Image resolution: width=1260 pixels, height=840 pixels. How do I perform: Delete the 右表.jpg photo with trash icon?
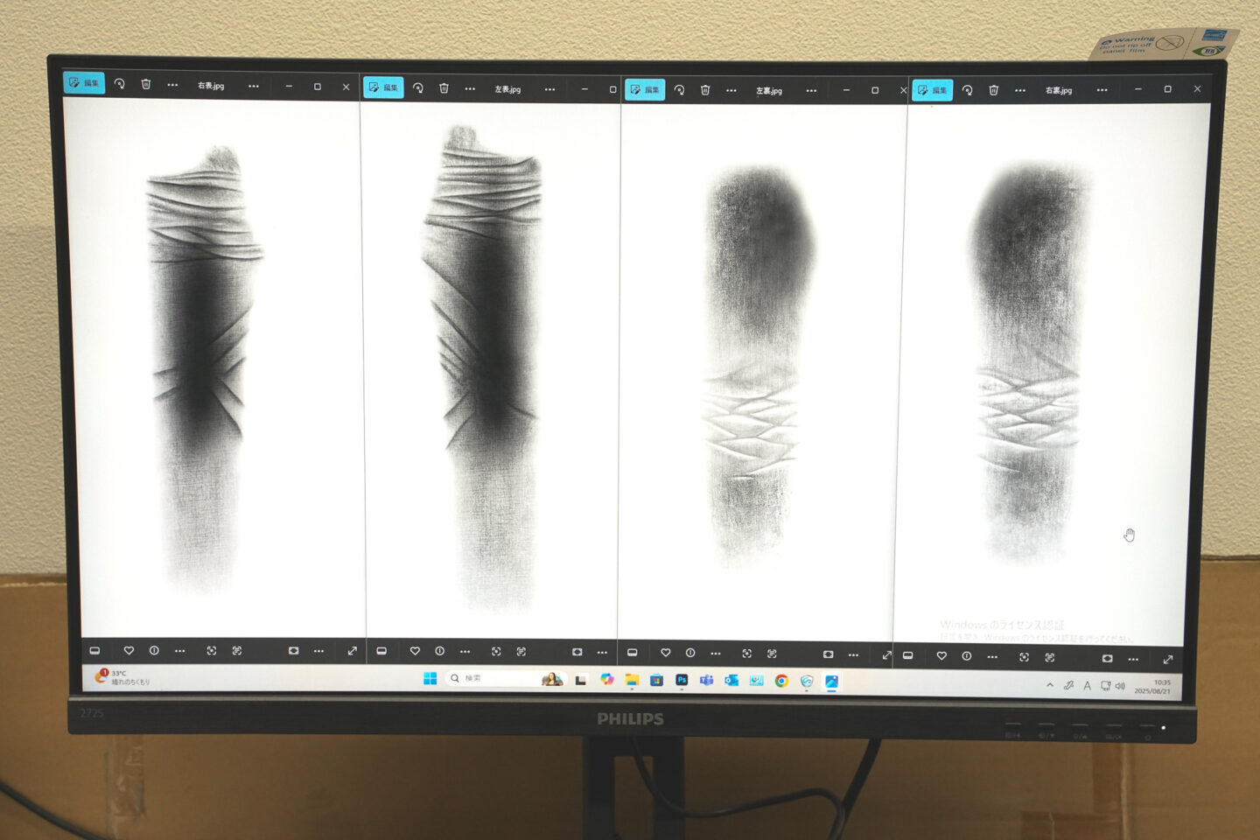(x=146, y=85)
